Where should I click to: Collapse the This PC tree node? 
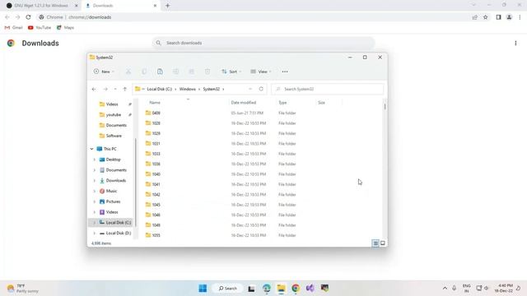tap(91, 149)
